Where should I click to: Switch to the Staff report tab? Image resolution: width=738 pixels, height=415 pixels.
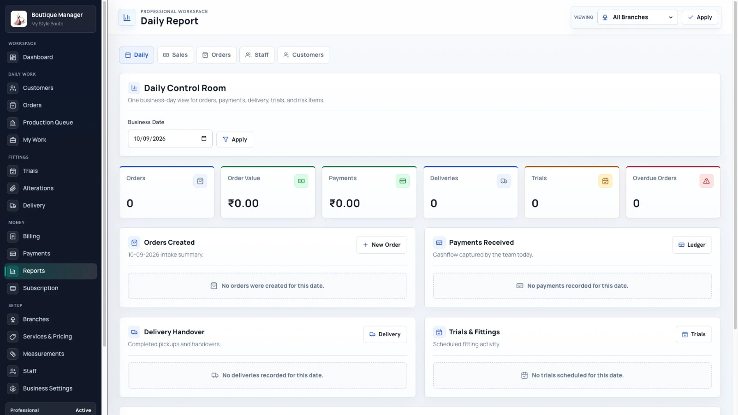(257, 55)
